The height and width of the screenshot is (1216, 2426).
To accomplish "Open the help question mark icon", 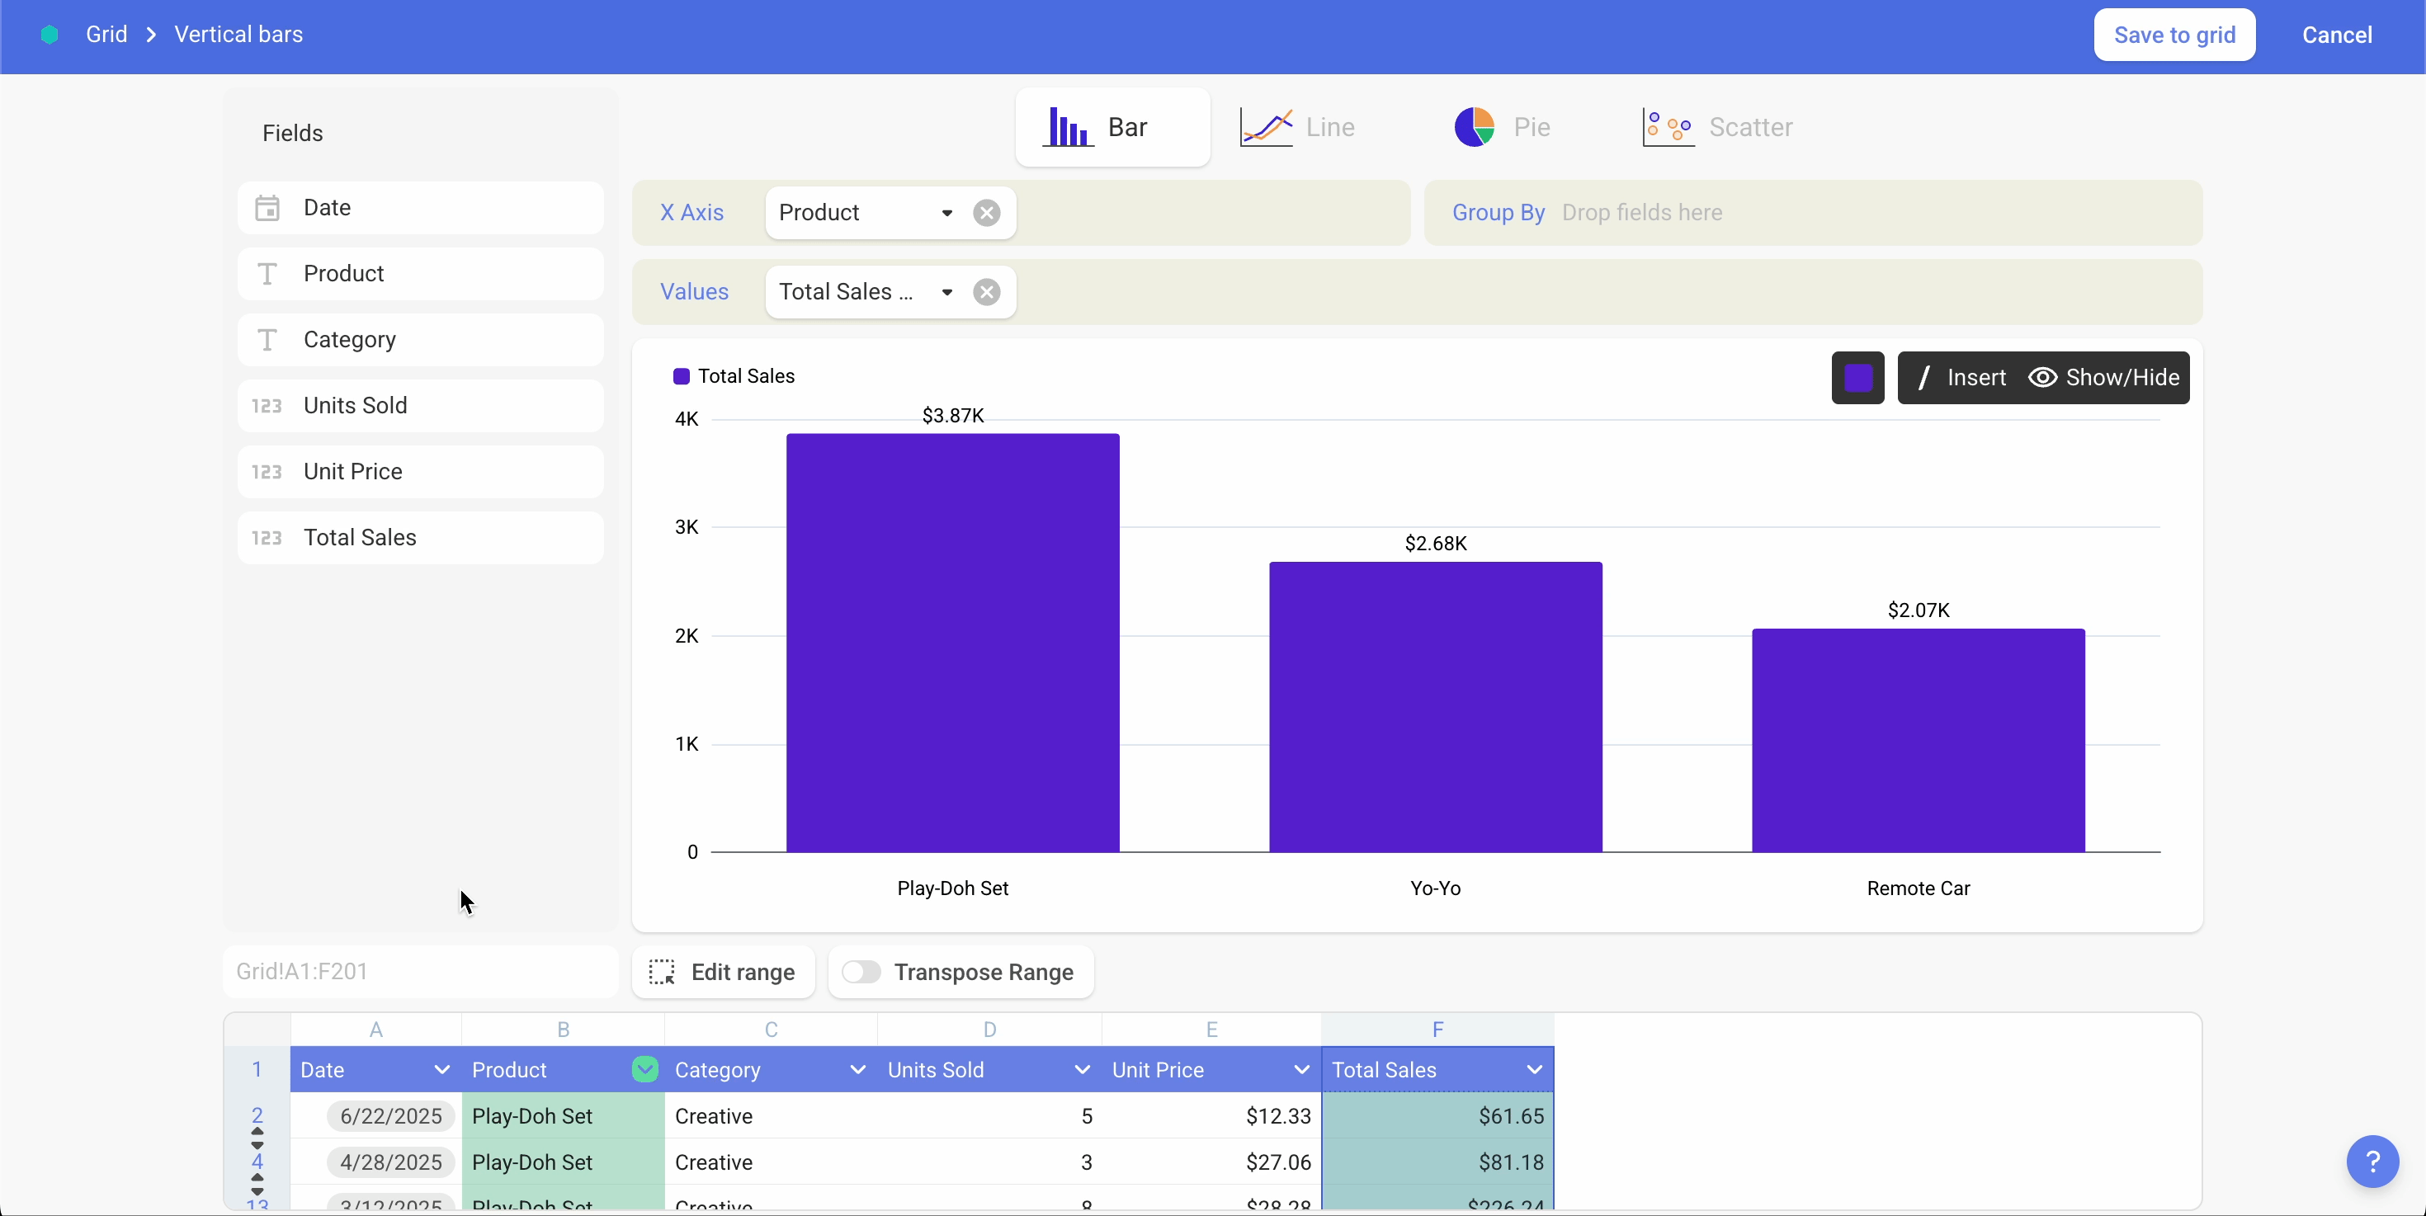I will 2372,1162.
